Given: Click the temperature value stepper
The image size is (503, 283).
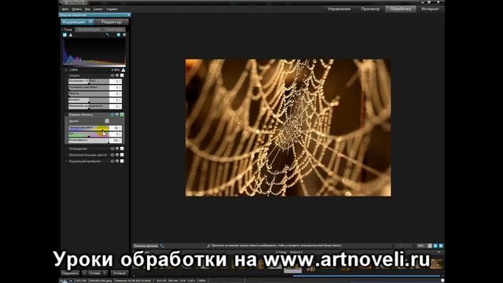Looking at the screenshot, I should [120, 128].
